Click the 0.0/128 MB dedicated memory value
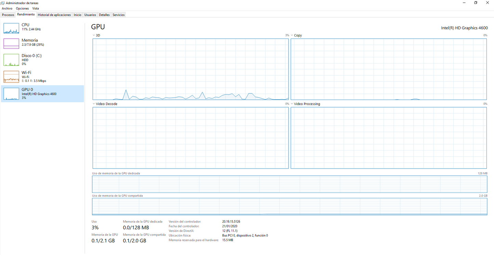The image size is (494, 256). 136,228
